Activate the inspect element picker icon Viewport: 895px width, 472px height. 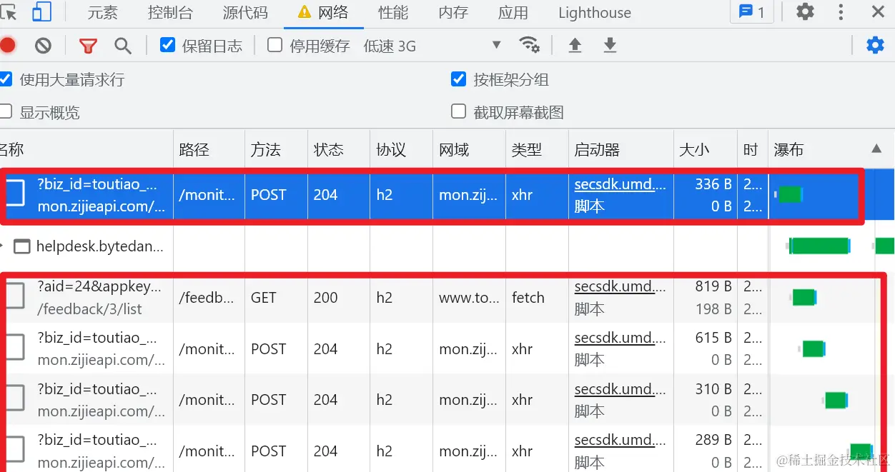(x=7, y=11)
